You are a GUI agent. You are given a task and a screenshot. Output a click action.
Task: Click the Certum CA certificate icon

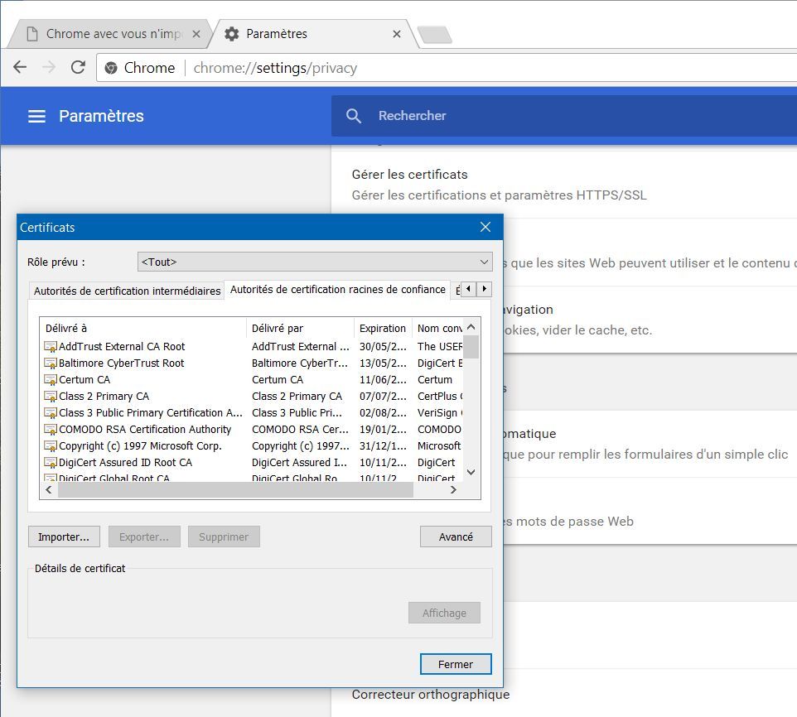[51, 380]
